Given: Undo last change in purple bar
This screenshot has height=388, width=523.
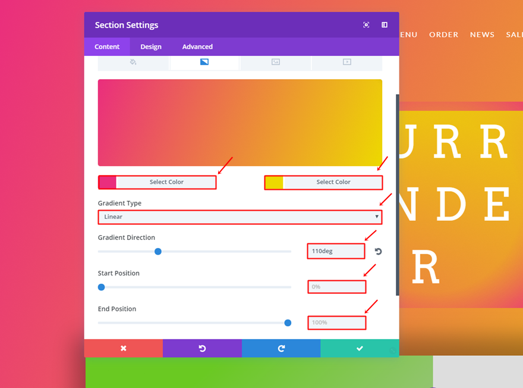Looking at the screenshot, I should (202, 348).
